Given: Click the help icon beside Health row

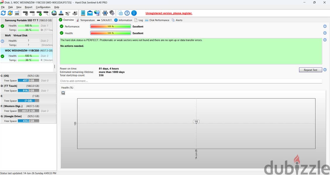Looking at the screenshot, I should (x=325, y=33).
